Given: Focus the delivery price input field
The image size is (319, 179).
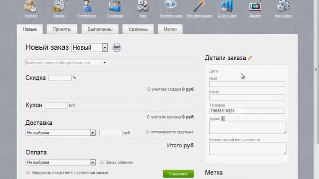Looking at the screenshot, I should point(111,133).
